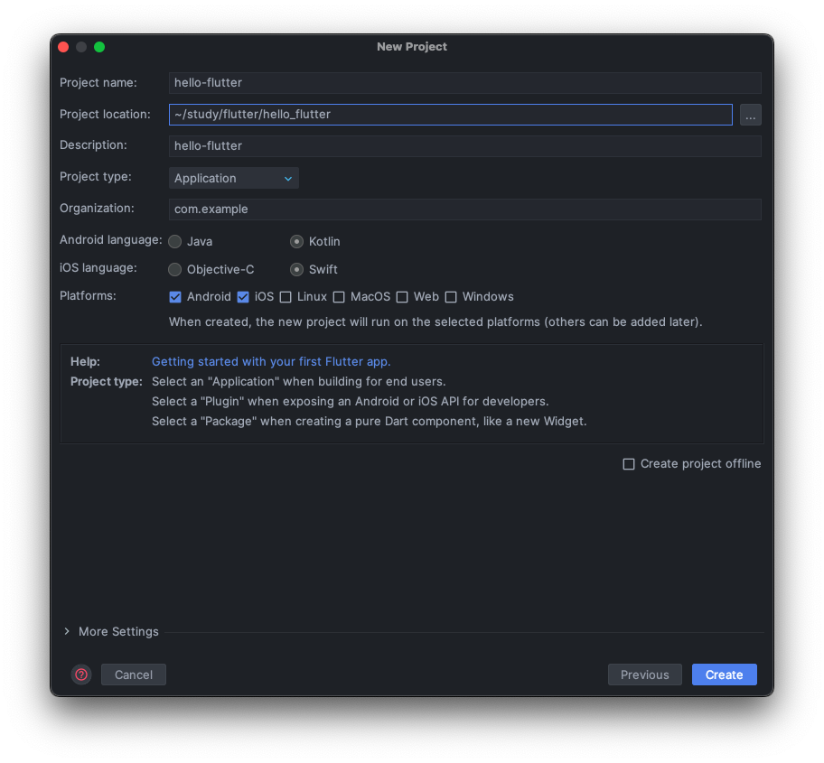
Task: Open Getting started with your first Flutter app link
Action: [x=271, y=362]
